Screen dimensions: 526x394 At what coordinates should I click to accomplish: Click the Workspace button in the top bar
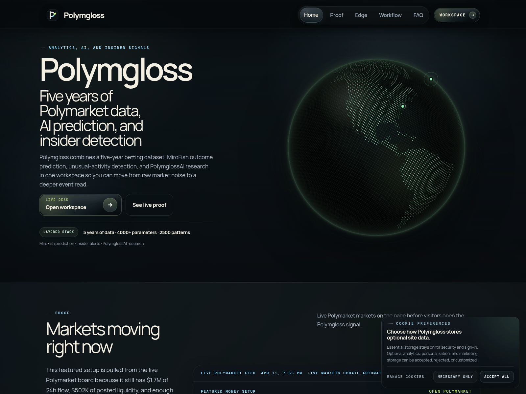[457, 15]
